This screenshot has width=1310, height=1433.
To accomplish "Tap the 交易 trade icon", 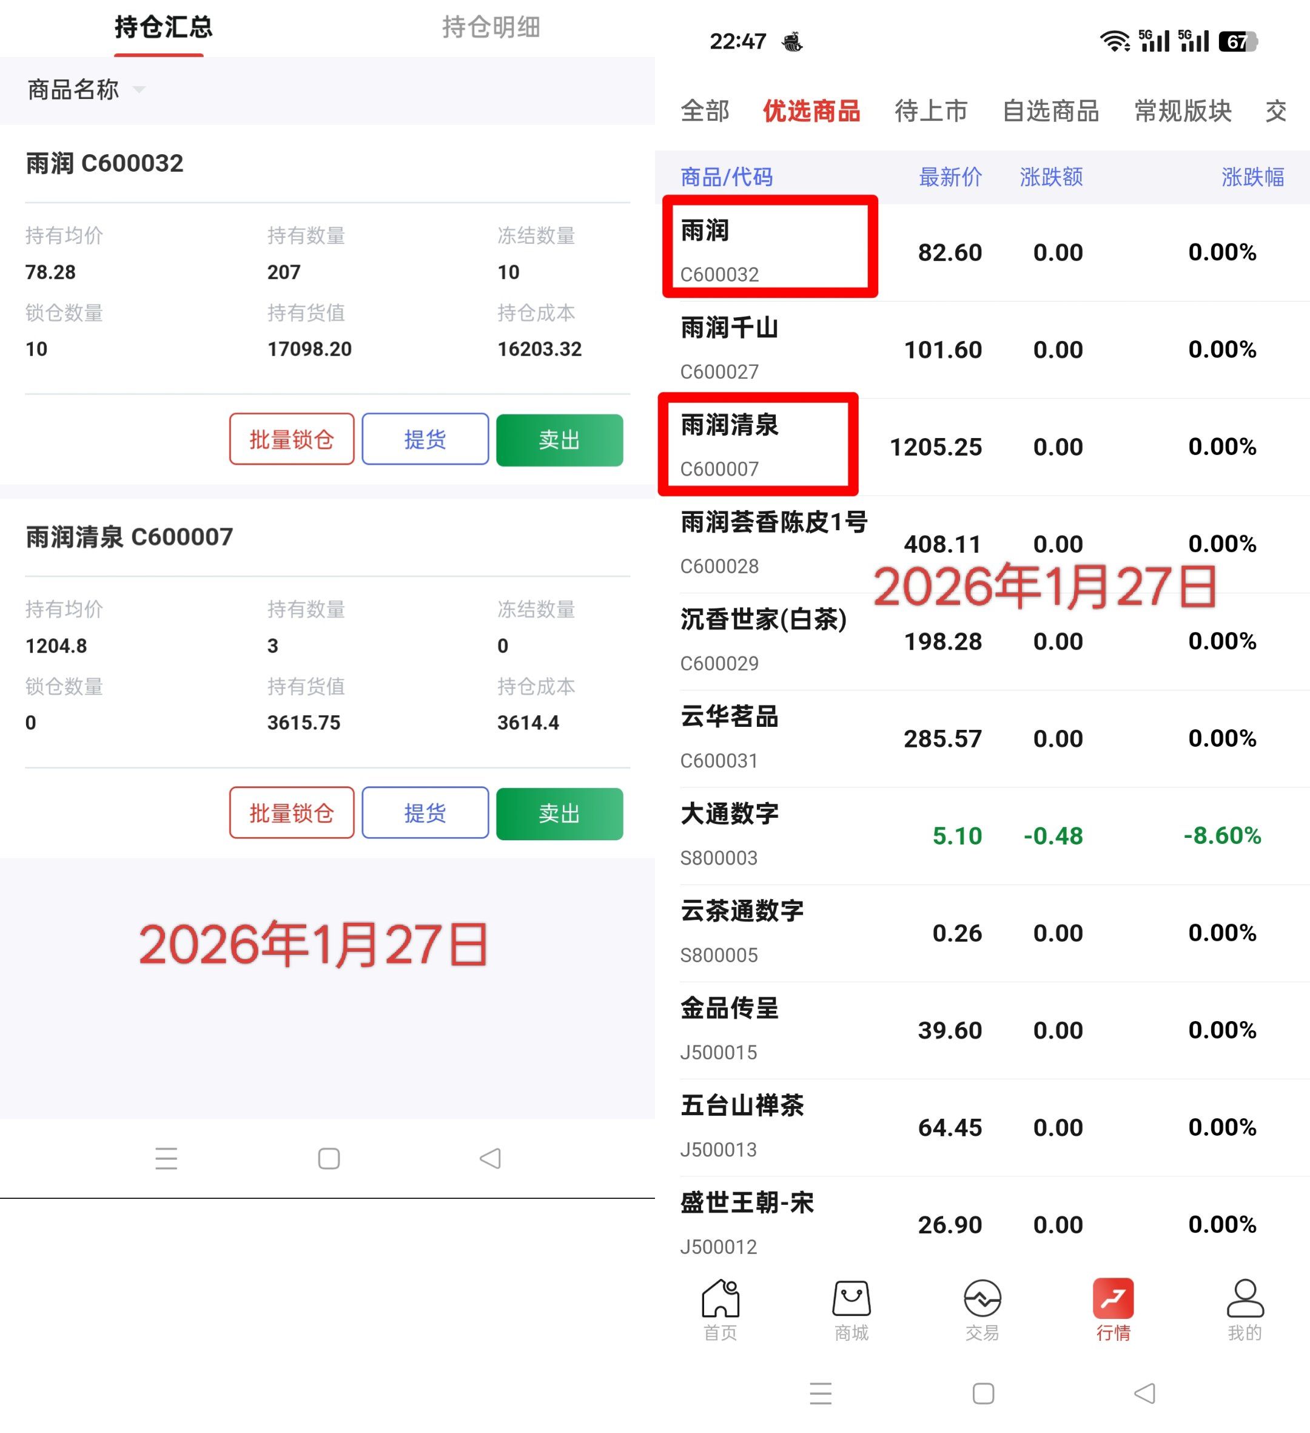I will click(982, 1300).
